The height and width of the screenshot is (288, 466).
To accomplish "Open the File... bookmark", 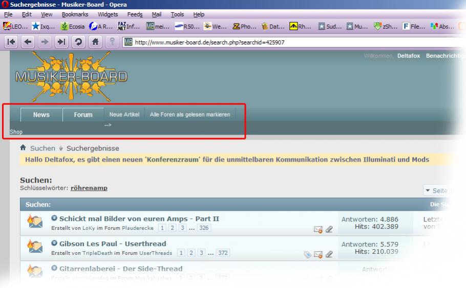I will 414,27.
